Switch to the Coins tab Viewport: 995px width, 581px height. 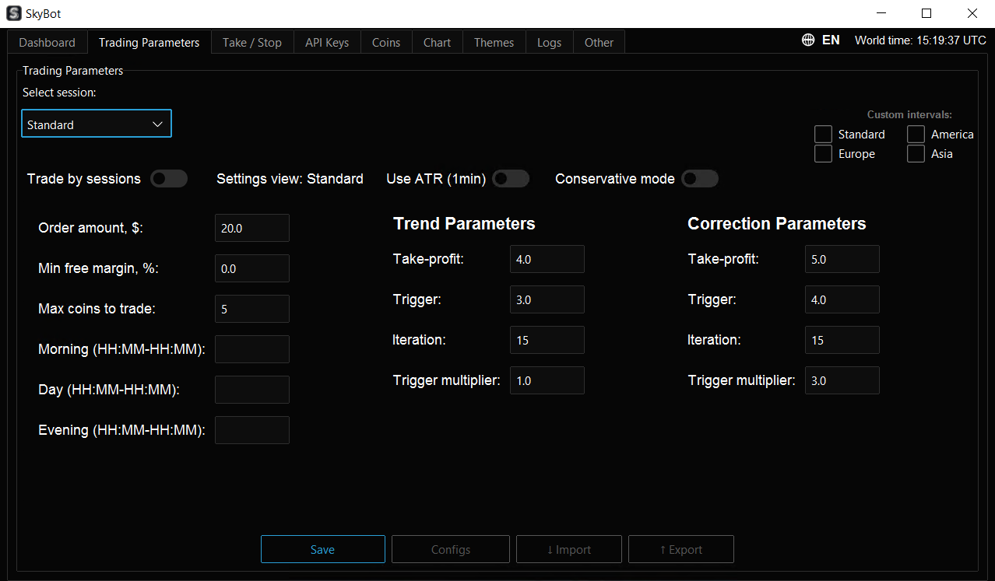386,42
